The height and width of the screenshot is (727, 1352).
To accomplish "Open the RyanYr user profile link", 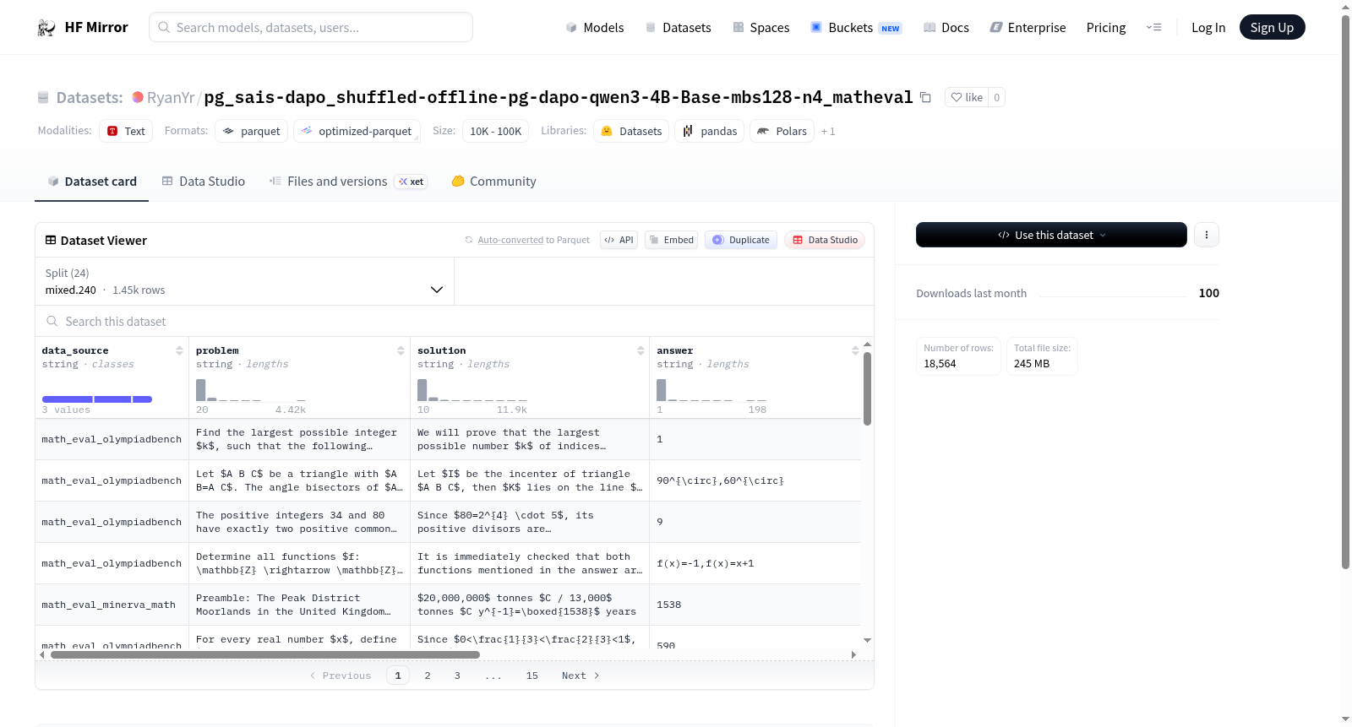I will 171,97.
